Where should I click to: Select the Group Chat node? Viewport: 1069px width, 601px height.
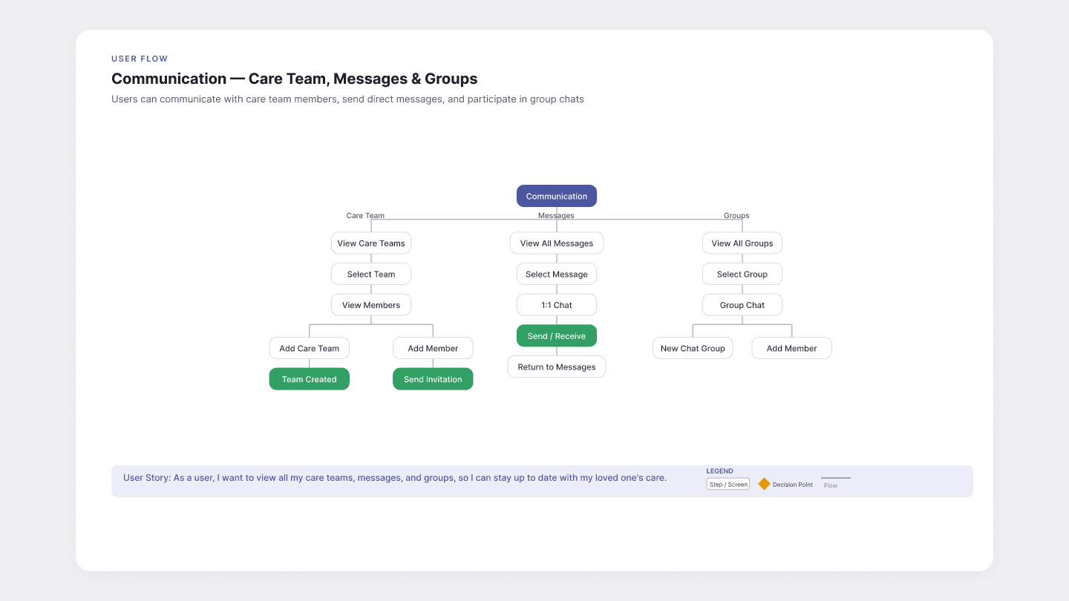742,305
